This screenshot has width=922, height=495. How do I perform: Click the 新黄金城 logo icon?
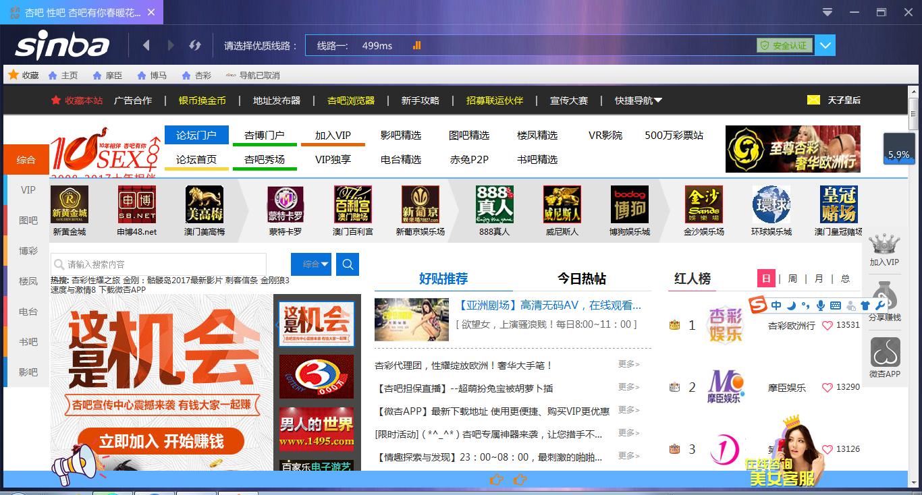(x=70, y=204)
